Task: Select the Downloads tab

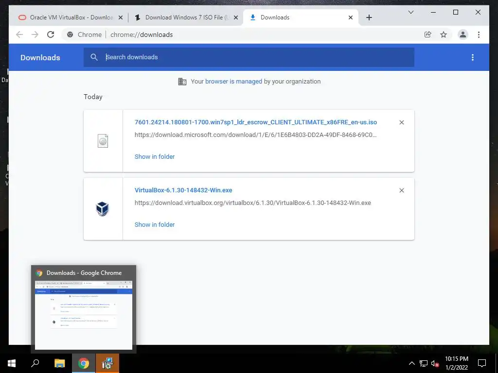Action: [x=301, y=17]
